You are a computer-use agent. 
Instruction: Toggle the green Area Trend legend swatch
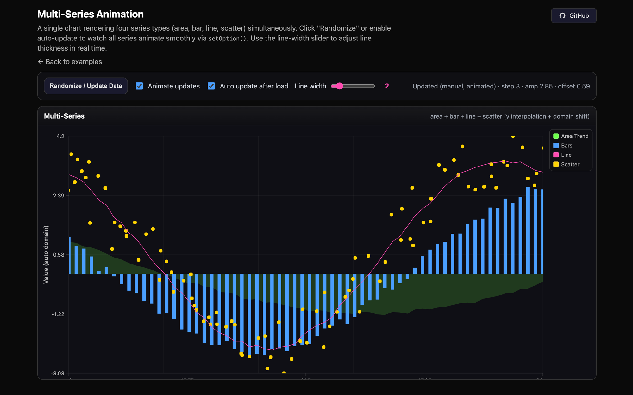point(556,136)
